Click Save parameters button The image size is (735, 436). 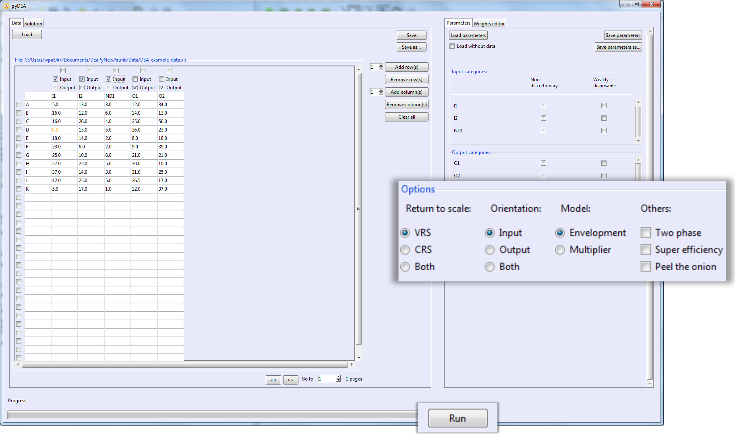[x=623, y=35]
